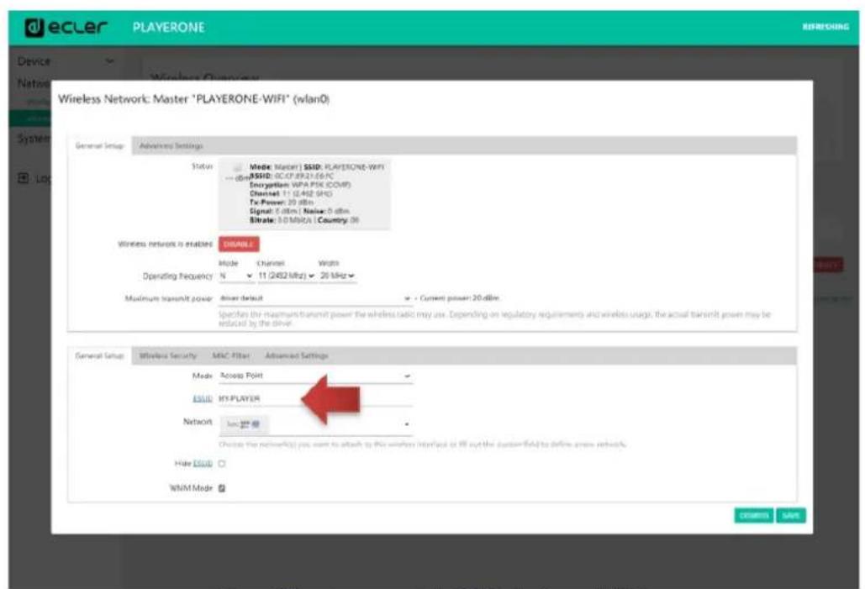Click the ESSID link beside Hide
The height and width of the screenshot is (589, 865).
[203, 464]
